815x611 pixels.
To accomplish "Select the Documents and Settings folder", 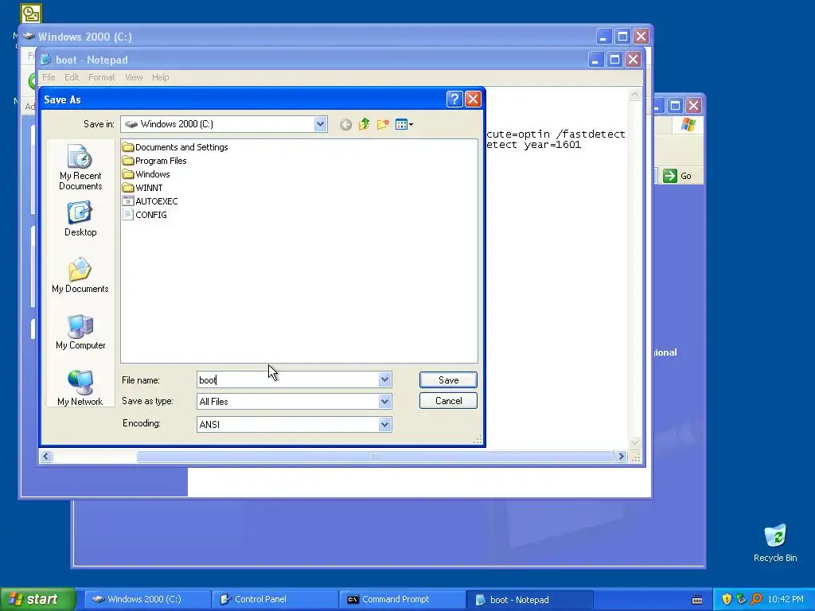I will point(176,147).
